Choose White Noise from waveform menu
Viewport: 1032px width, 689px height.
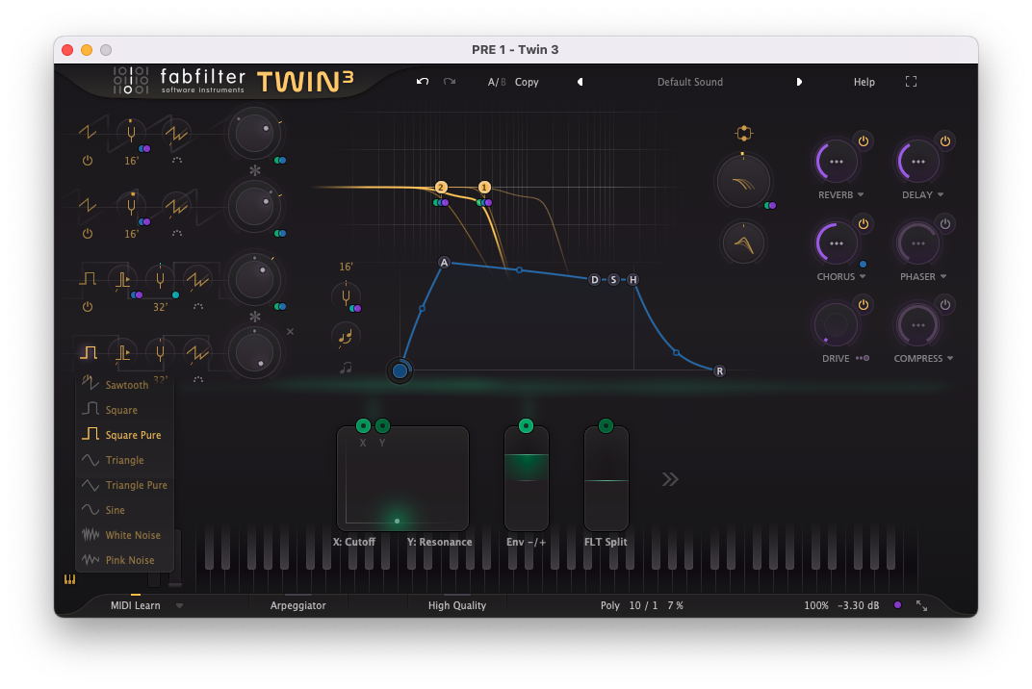(132, 535)
